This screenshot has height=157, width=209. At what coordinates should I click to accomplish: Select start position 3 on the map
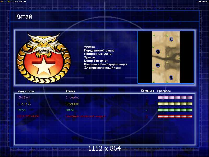click(x=171, y=39)
